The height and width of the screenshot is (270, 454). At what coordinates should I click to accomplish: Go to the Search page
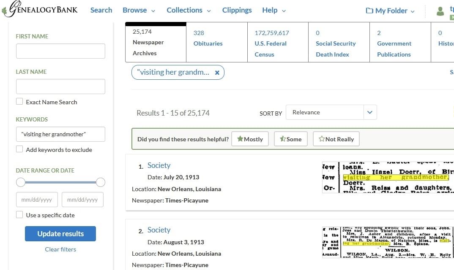pos(101,10)
